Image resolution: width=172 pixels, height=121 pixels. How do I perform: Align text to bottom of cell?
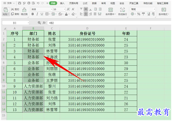(x=90, y=9)
